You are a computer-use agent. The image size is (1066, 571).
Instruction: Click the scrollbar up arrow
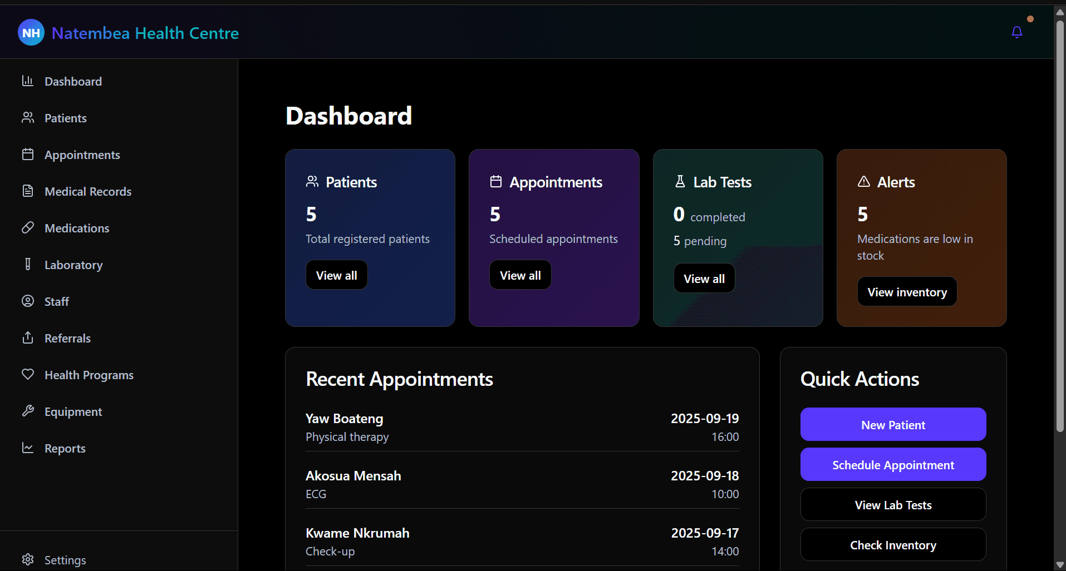click(x=1060, y=12)
